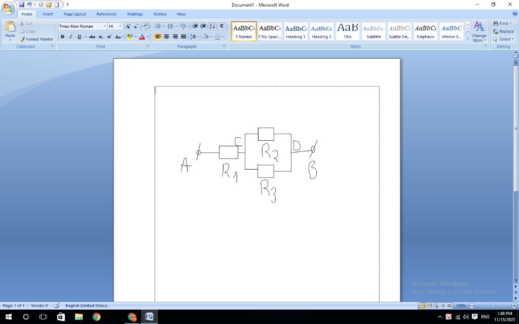This screenshot has width=519, height=324.
Task: Open the round Office button menu
Action: (8, 8)
